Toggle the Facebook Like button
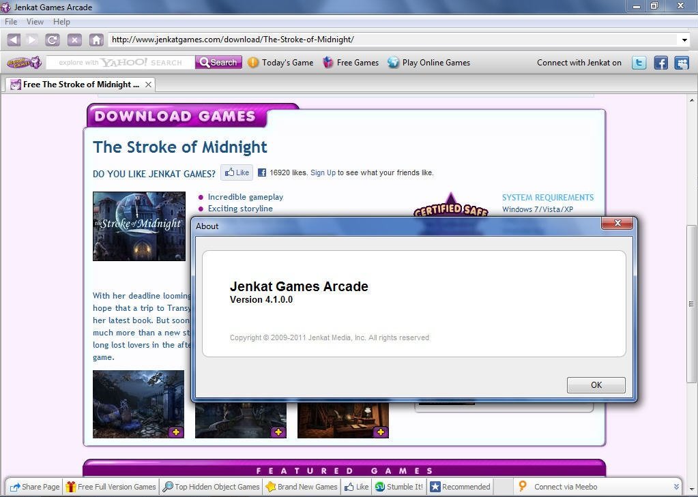The image size is (698, 497). (237, 172)
